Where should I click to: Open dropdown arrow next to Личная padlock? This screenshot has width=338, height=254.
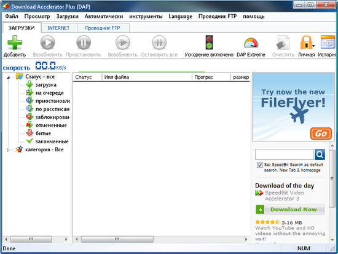pos(313,46)
